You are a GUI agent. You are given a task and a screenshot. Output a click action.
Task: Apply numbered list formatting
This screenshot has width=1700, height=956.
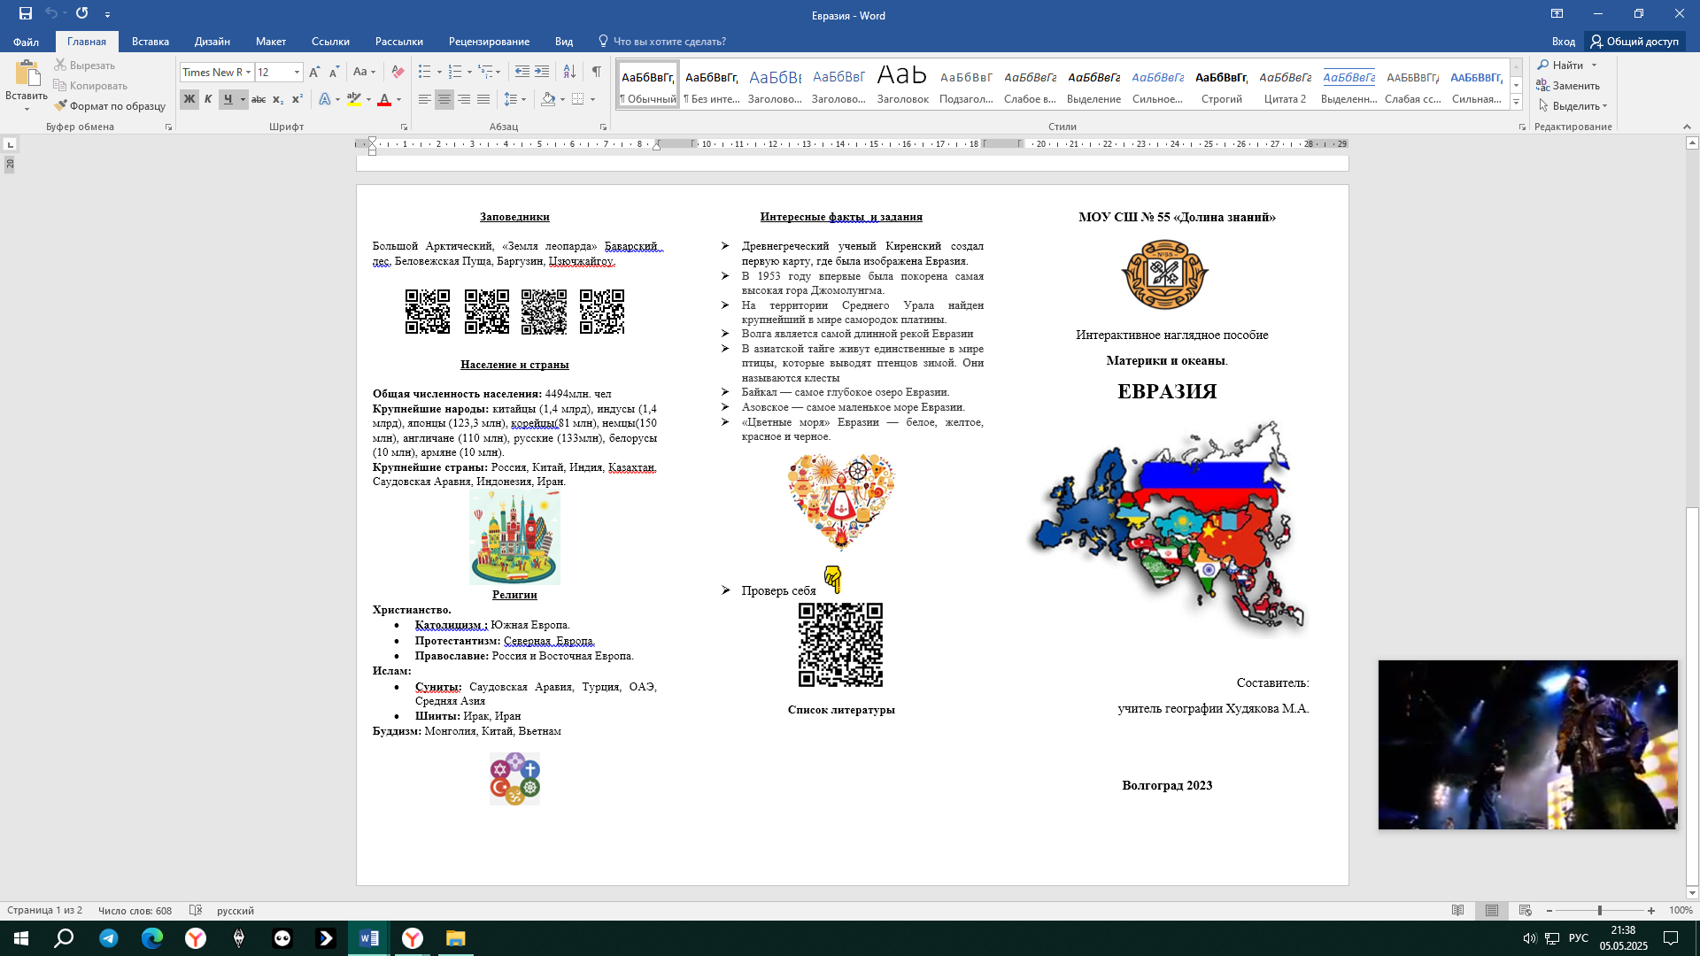click(x=455, y=73)
